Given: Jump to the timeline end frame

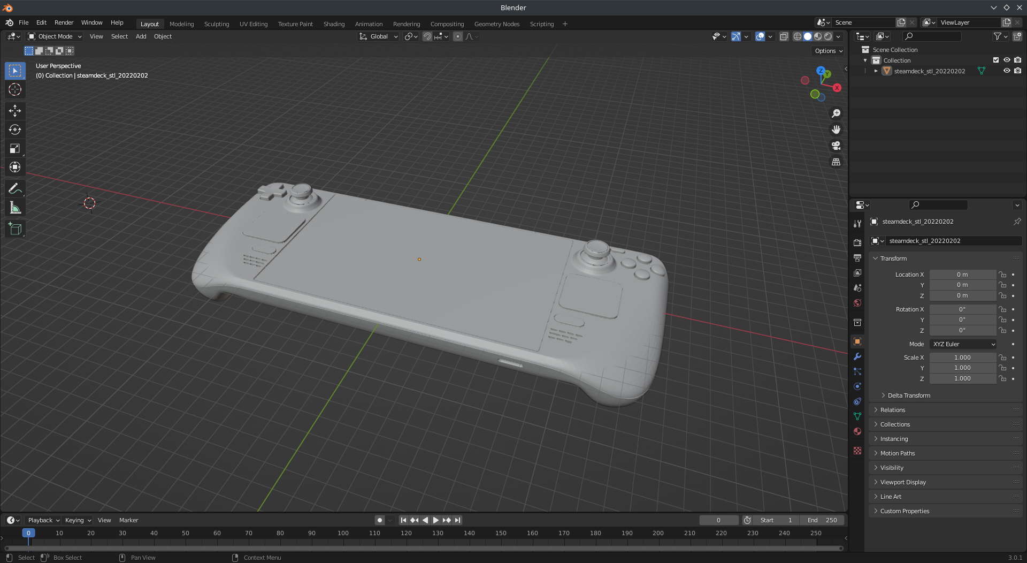Looking at the screenshot, I should pyautogui.click(x=457, y=520).
